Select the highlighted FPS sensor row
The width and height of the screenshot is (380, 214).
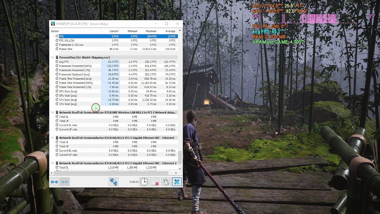coord(116,36)
